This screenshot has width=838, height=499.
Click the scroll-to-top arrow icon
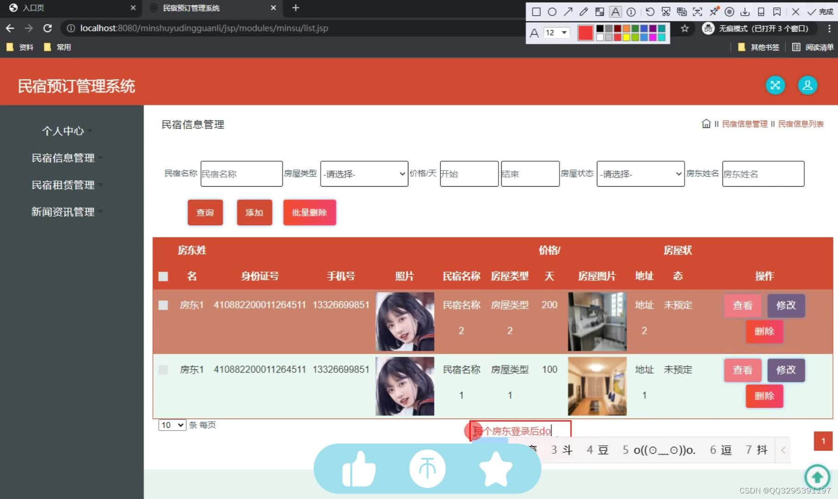817,477
